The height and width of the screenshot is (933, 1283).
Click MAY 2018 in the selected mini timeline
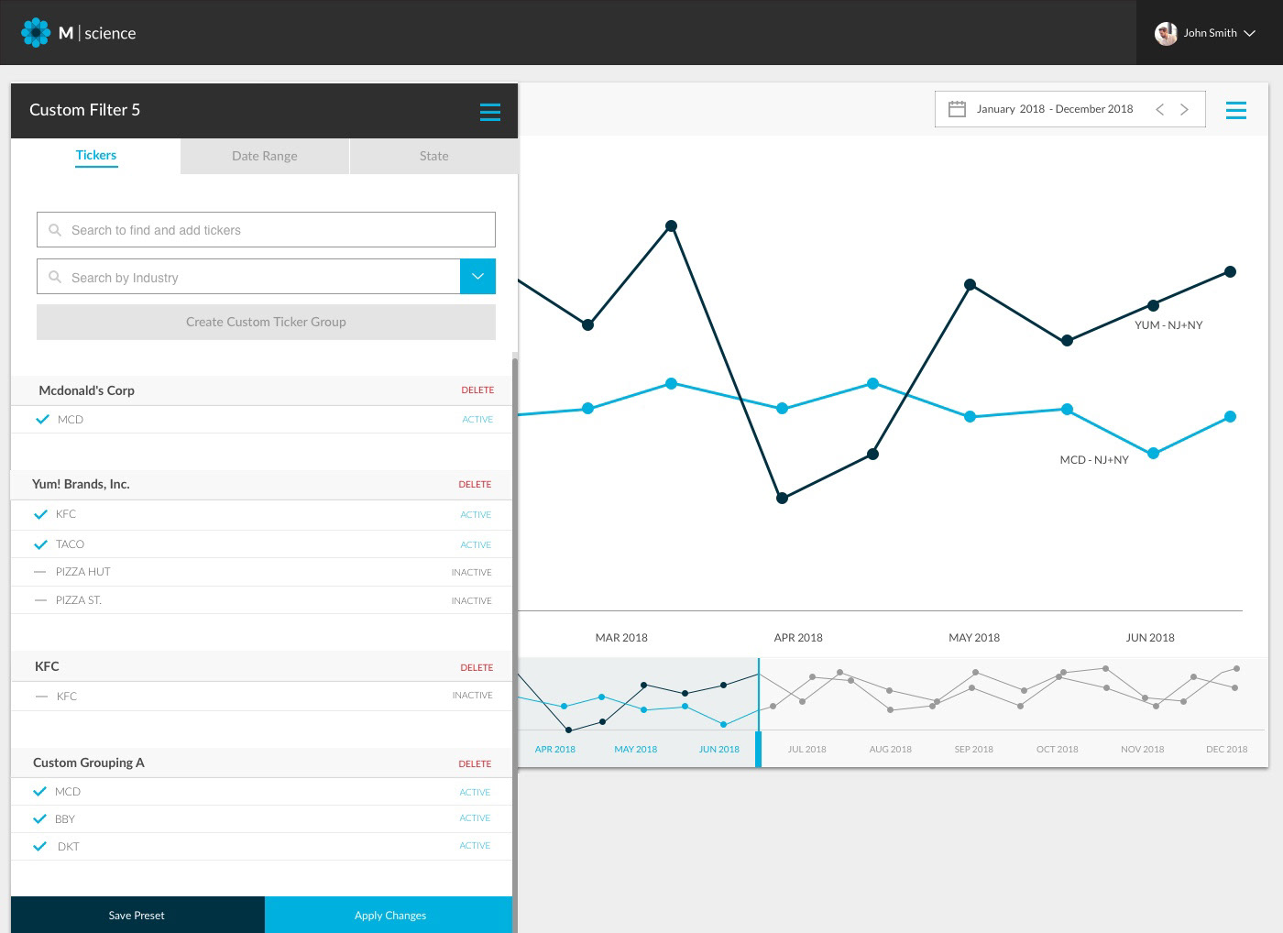tap(635, 749)
